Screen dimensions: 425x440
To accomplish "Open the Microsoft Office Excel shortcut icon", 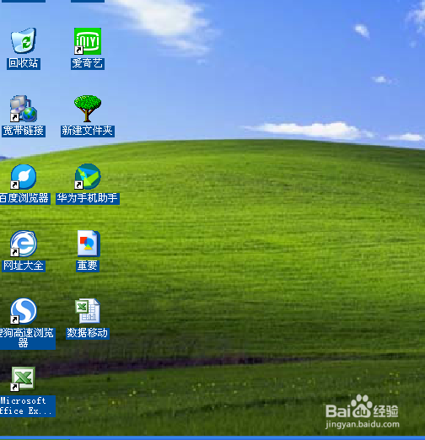I will click(x=23, y=378).
